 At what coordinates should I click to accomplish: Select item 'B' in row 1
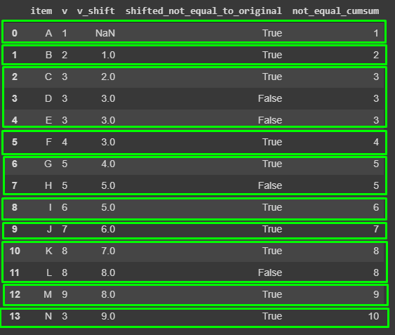coord(49,55)
